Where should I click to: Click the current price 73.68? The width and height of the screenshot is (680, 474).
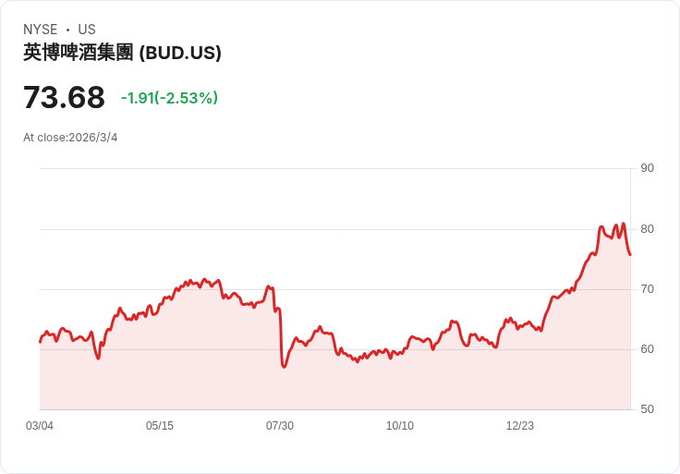click(x=64, y=97)
